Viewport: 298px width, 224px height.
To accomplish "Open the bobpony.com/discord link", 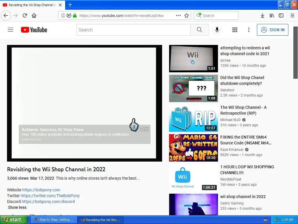I will pyautogui.click(x=48, y=202).
